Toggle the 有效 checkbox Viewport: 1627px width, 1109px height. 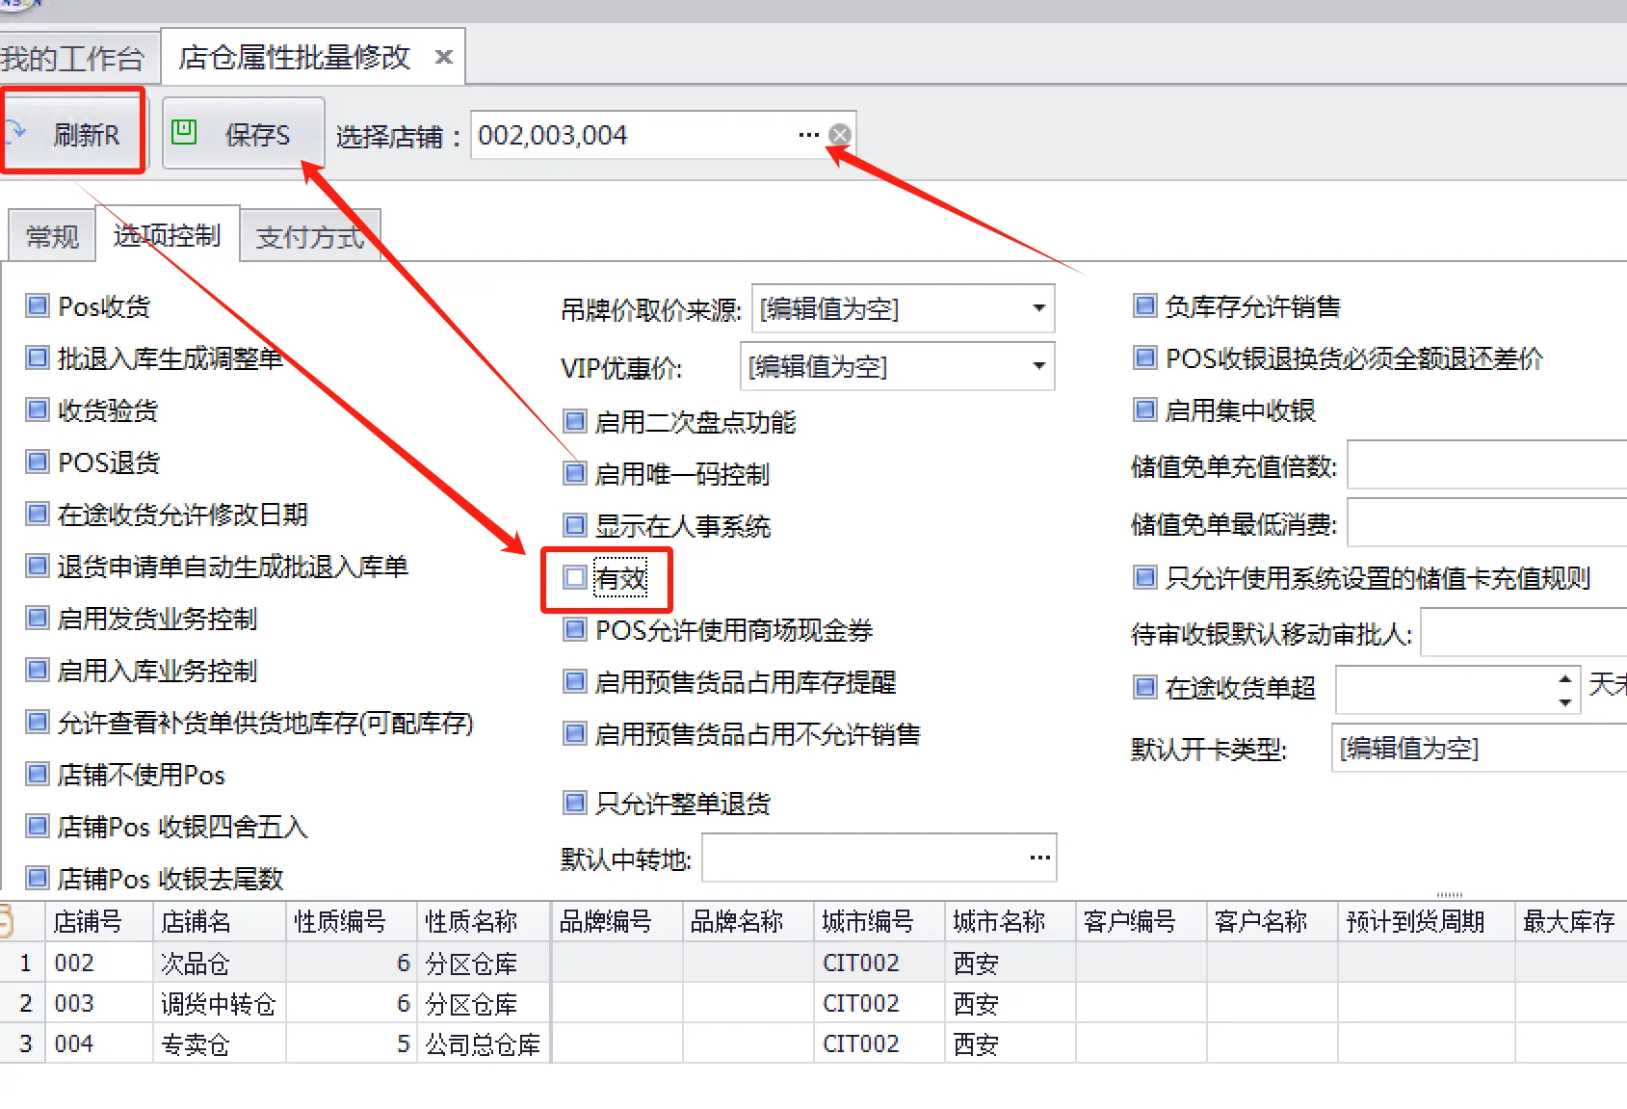pos(575,578)
